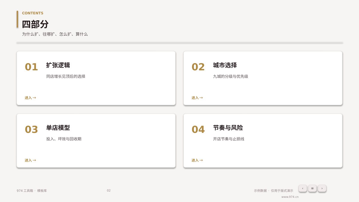Click the www.974.cn footer URL
Image resolution: width=359 pixels, height=202 pixels.
pos(290,197)
